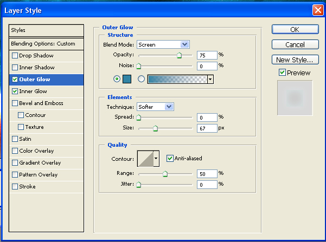Click the OK button

295,29
